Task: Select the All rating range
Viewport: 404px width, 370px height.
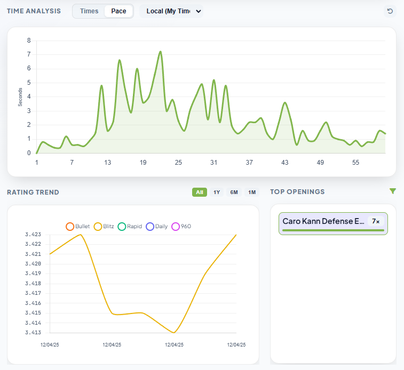Action: [199, 192]
